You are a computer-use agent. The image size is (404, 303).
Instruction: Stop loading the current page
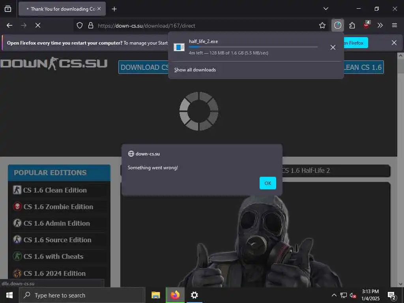(38, 25)
